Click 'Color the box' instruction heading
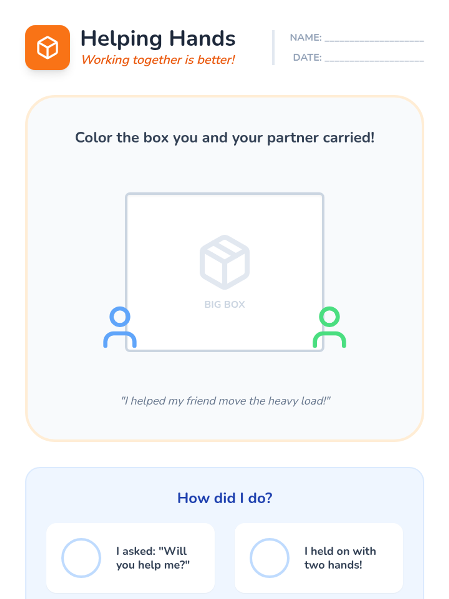This screenshot has height=599, width=449. coord(224,138)
